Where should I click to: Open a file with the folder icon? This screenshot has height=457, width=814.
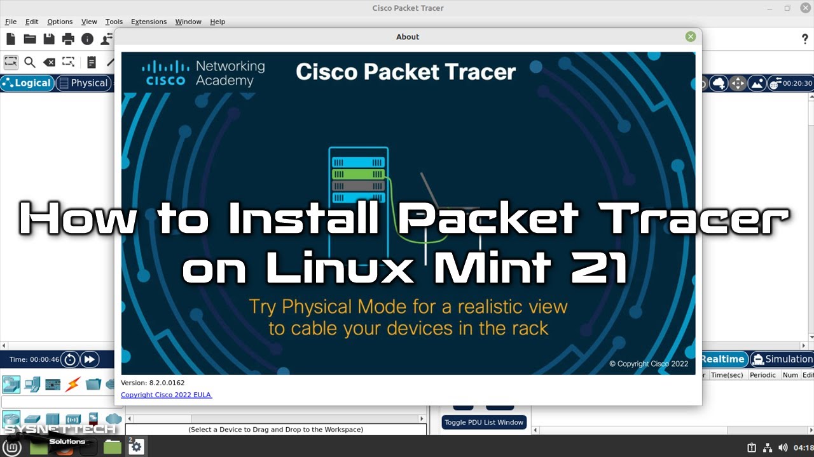tap(30, 39)
